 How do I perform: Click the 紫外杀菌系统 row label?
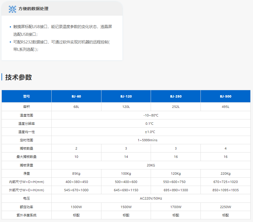tap(26, 215)
